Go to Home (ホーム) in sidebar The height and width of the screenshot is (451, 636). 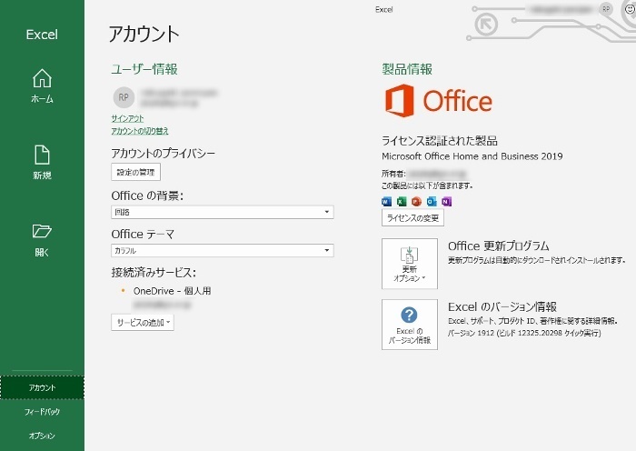pyautogui.click(x=42, y=86)
